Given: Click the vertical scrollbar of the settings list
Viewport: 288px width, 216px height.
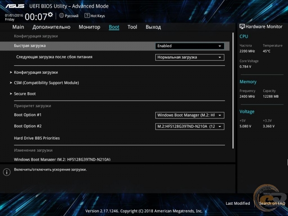Looking at the screenshot, I should (x=233, y=90).
